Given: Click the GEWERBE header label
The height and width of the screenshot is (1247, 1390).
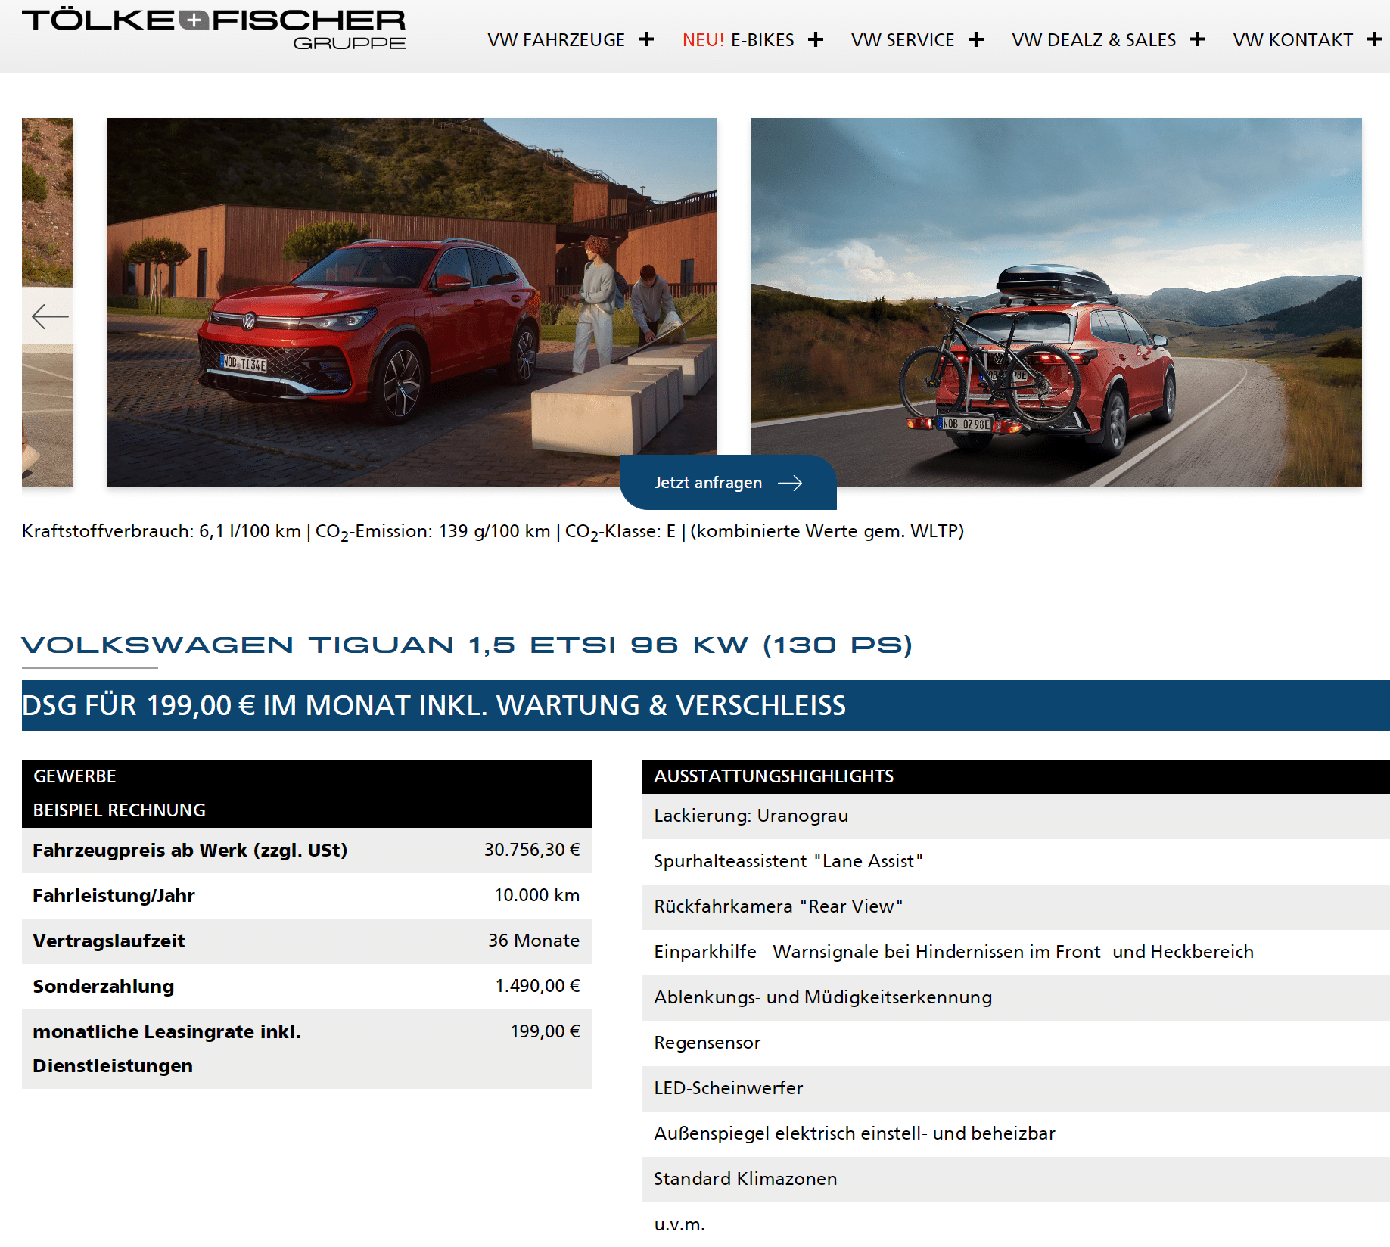Looking at the screenshot, I should (x=75, y=776).
